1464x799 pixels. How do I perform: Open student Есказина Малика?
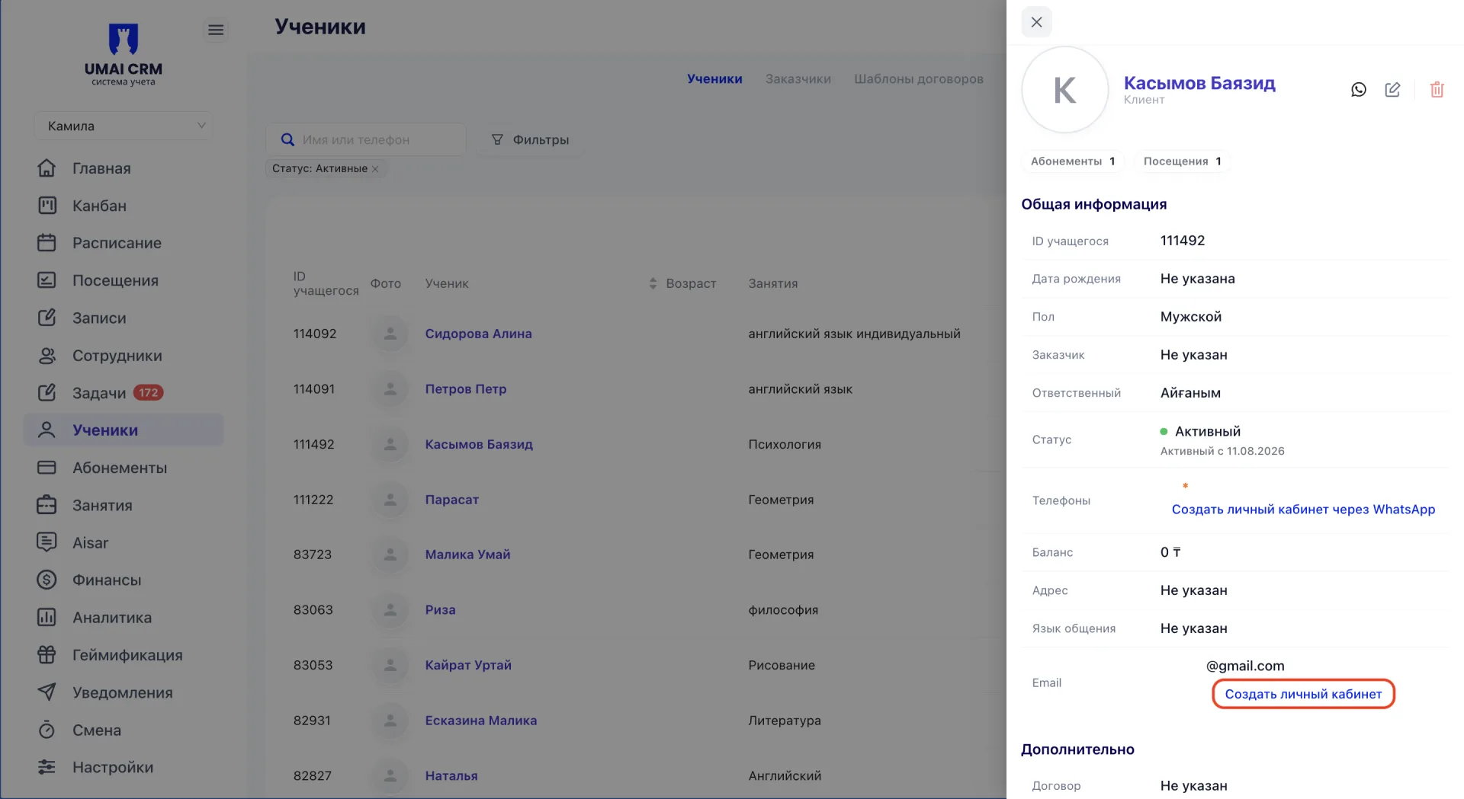tap(480, 721)
